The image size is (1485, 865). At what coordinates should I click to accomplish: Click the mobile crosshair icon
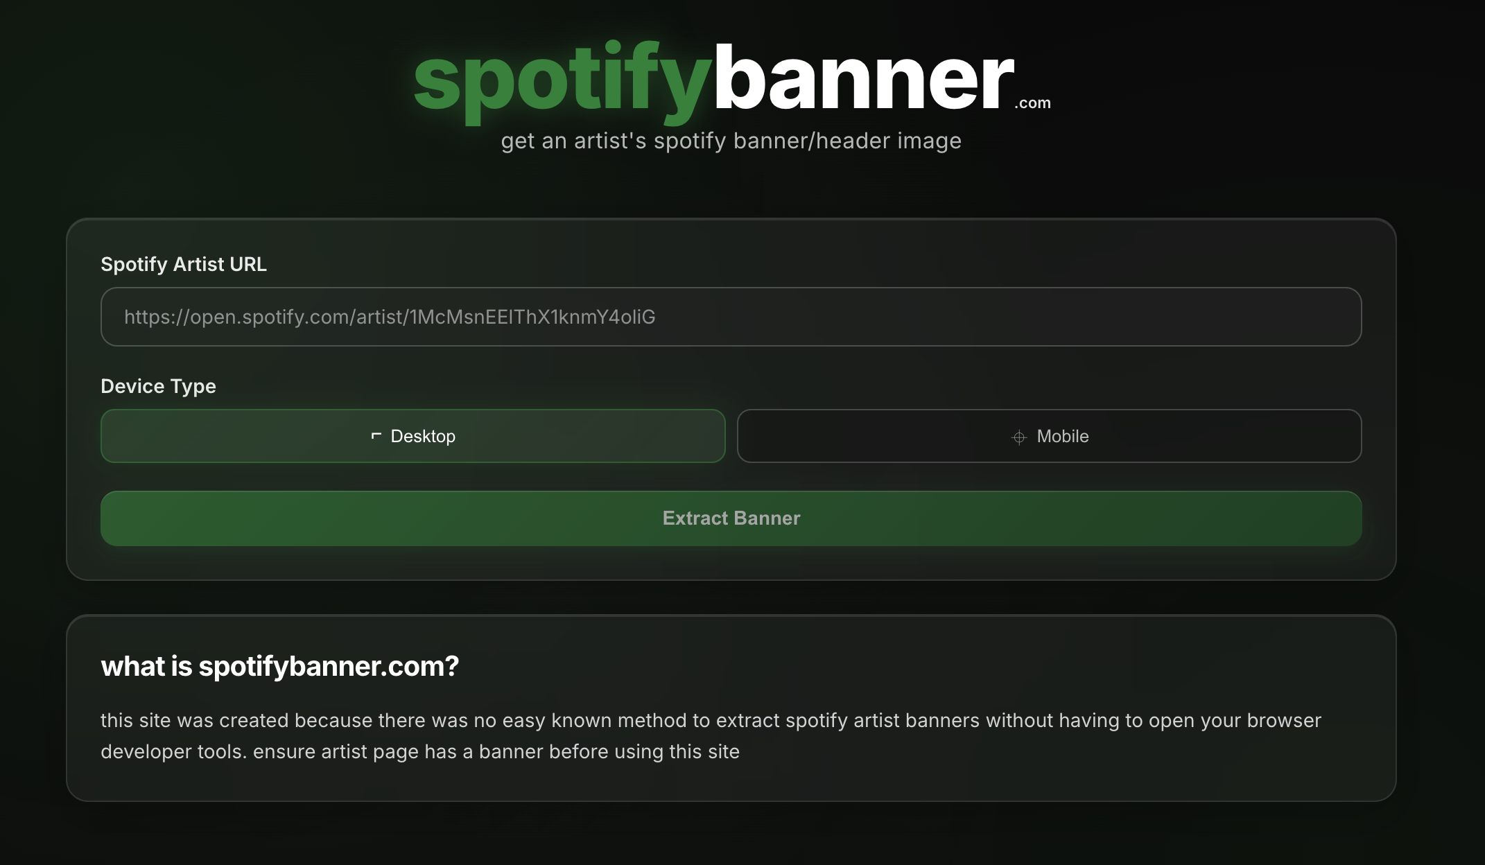(1018, 437)
